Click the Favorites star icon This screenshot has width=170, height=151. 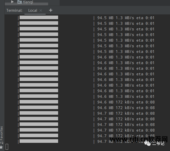tap(2, 147)
